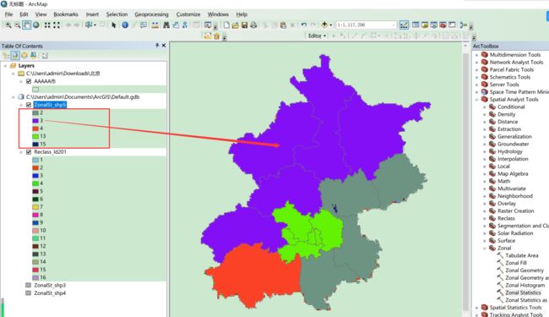Open the Find binoculars tool
The height and width of the screenshot is (317, 549).
[x=166, y=25]
